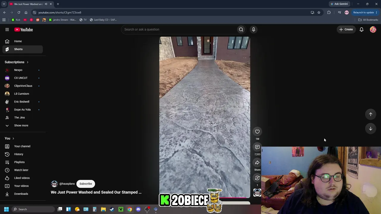Open the YouTube account avatar menu
The width and height of the screenshot is (381, 214).
373,29
